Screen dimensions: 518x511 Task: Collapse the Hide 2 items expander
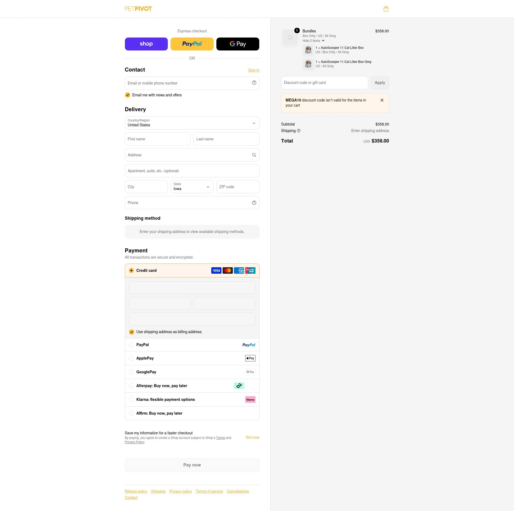(x=313, y=41)
